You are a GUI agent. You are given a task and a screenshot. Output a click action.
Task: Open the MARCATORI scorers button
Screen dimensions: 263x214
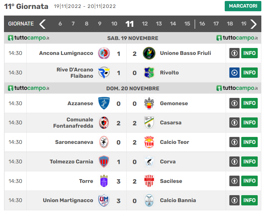coord(243,6)
